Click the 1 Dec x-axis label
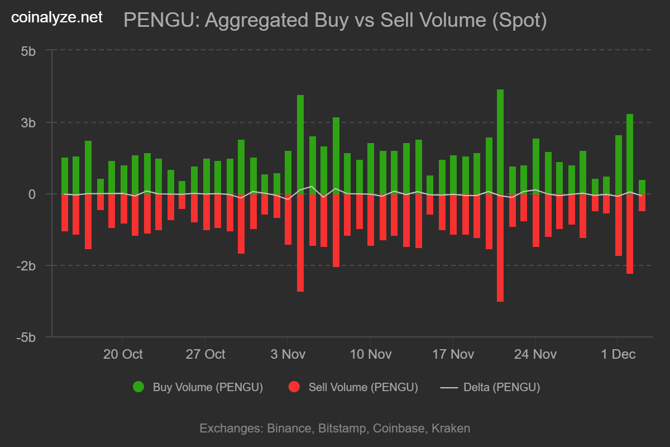Image resolution: width=670 pixels, height=447 pixels. [x=617, y=354]
